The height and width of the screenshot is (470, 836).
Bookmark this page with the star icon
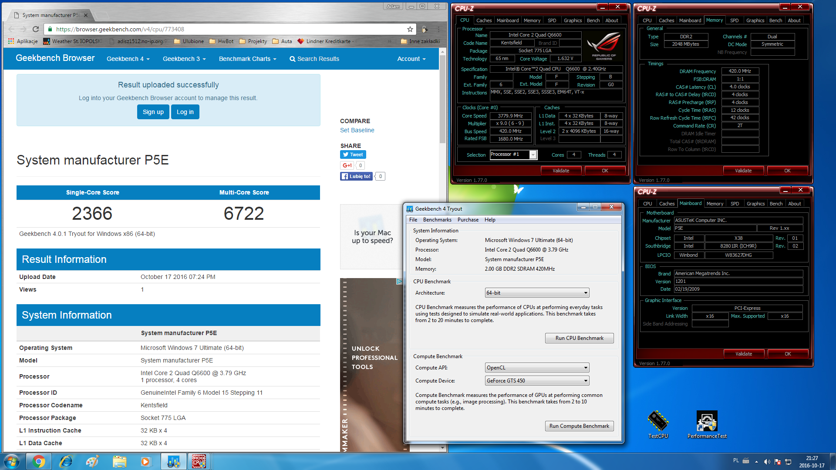click(410, 29)
